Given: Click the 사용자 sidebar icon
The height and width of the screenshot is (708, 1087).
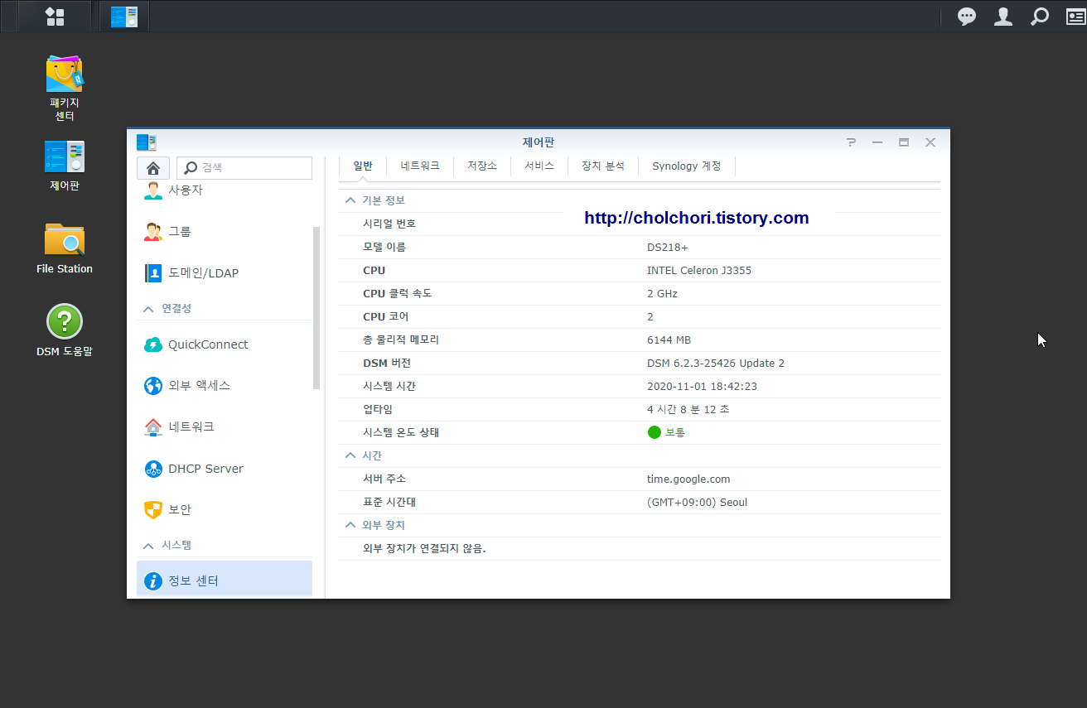Looking at the screenshot, I should (x=153, y=190).
